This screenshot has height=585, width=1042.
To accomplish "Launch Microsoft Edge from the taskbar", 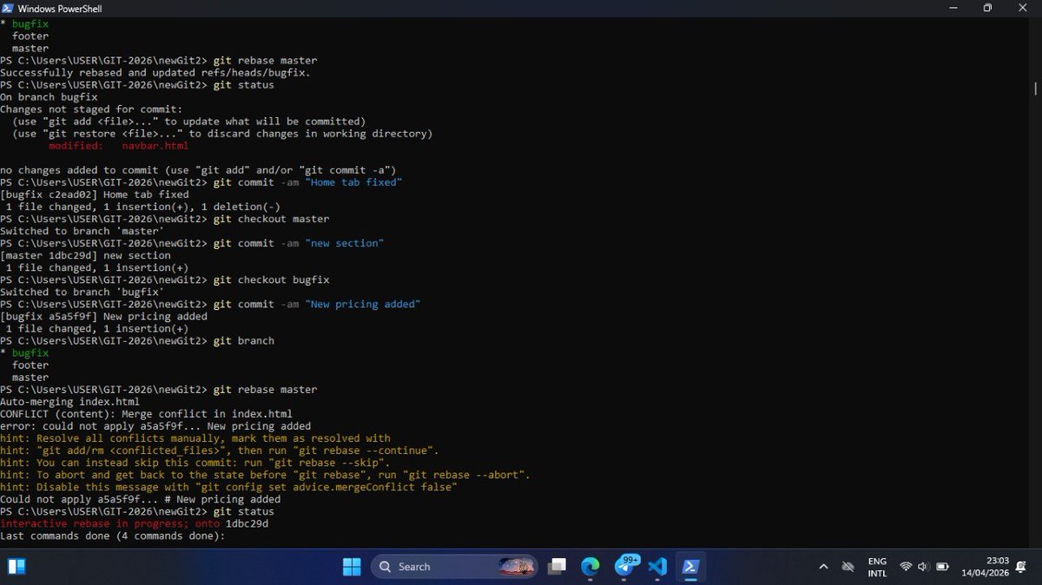I will [x=590, y=566].
